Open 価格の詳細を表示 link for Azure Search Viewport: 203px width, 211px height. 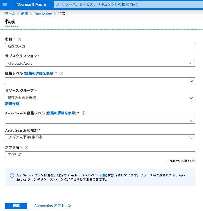tap(61, 113)
